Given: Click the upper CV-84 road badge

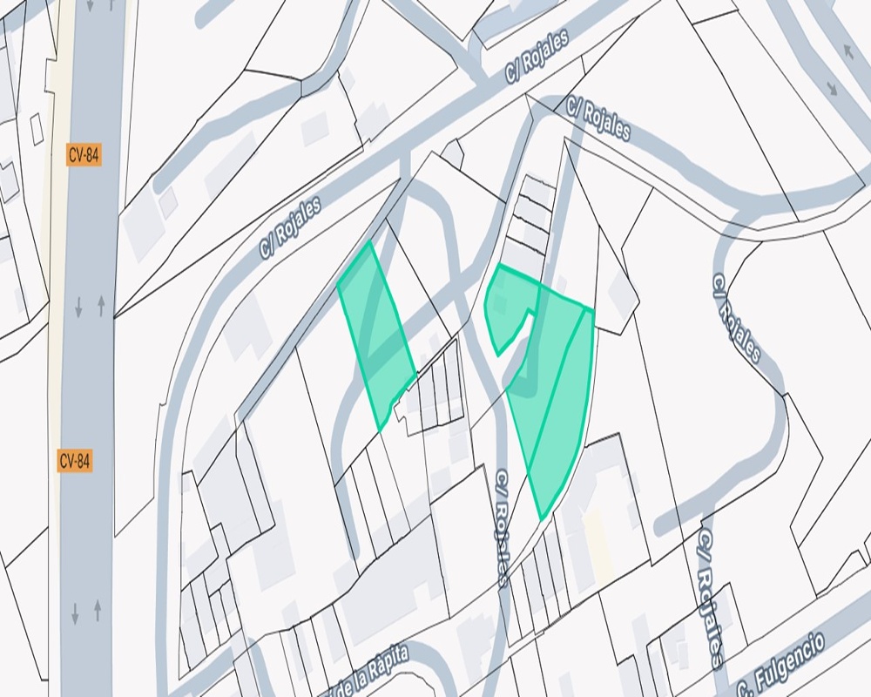Looking at the screenshot, I should pos(84,155).
